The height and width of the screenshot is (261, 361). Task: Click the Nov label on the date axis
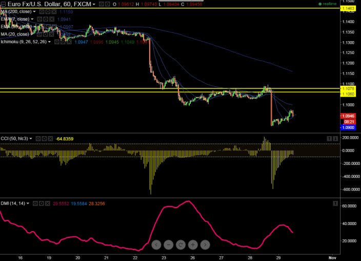coord(332,258)
